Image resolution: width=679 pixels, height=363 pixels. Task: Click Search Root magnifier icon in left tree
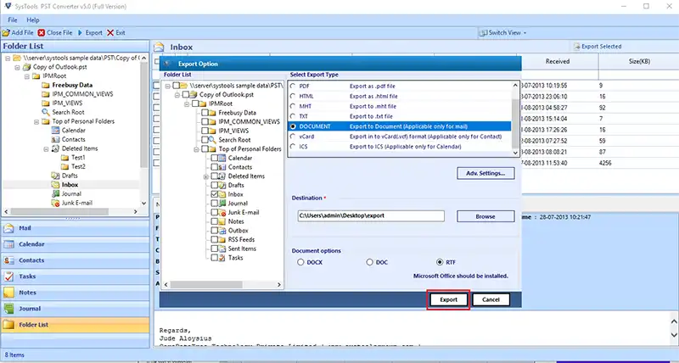46,112
